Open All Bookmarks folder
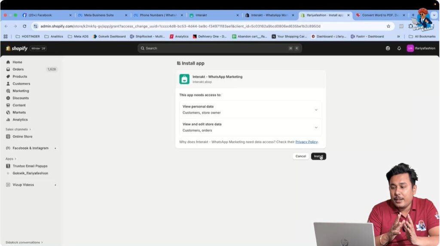This screenshot has width=440, height=246. point(422,36)
